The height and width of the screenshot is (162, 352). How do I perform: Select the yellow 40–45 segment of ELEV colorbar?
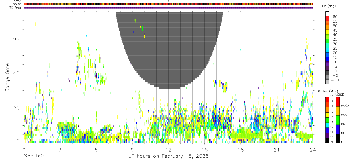(x=327, y=32)
